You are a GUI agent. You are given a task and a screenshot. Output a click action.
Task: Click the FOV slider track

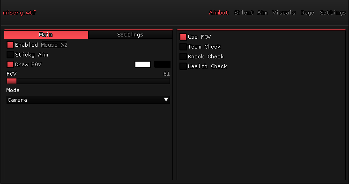(x=88, y=81)
